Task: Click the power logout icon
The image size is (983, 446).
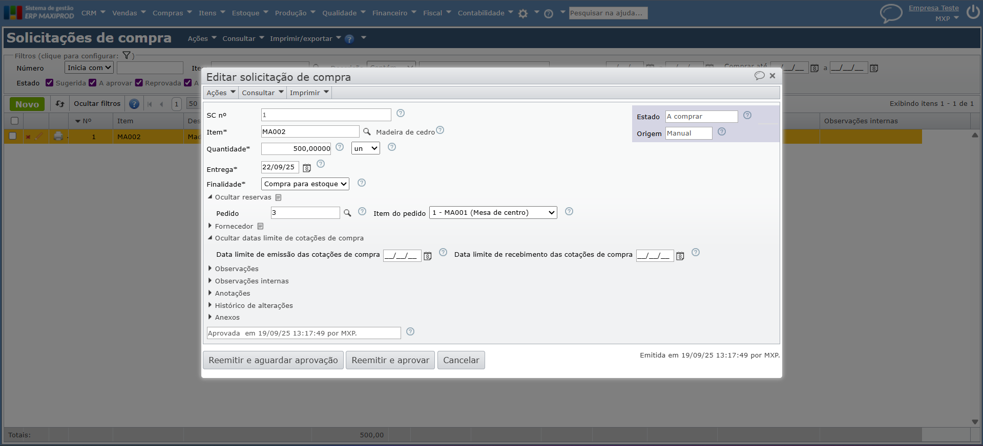Action: [x=973, y=12]
